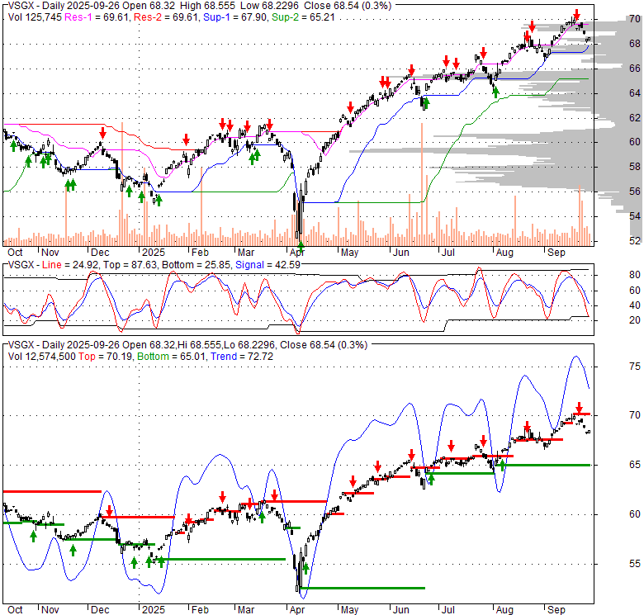This screenshot has width=644, height=615.
Task: Click the Line = 24.92 oscillator label
Action: click(70, 265)
